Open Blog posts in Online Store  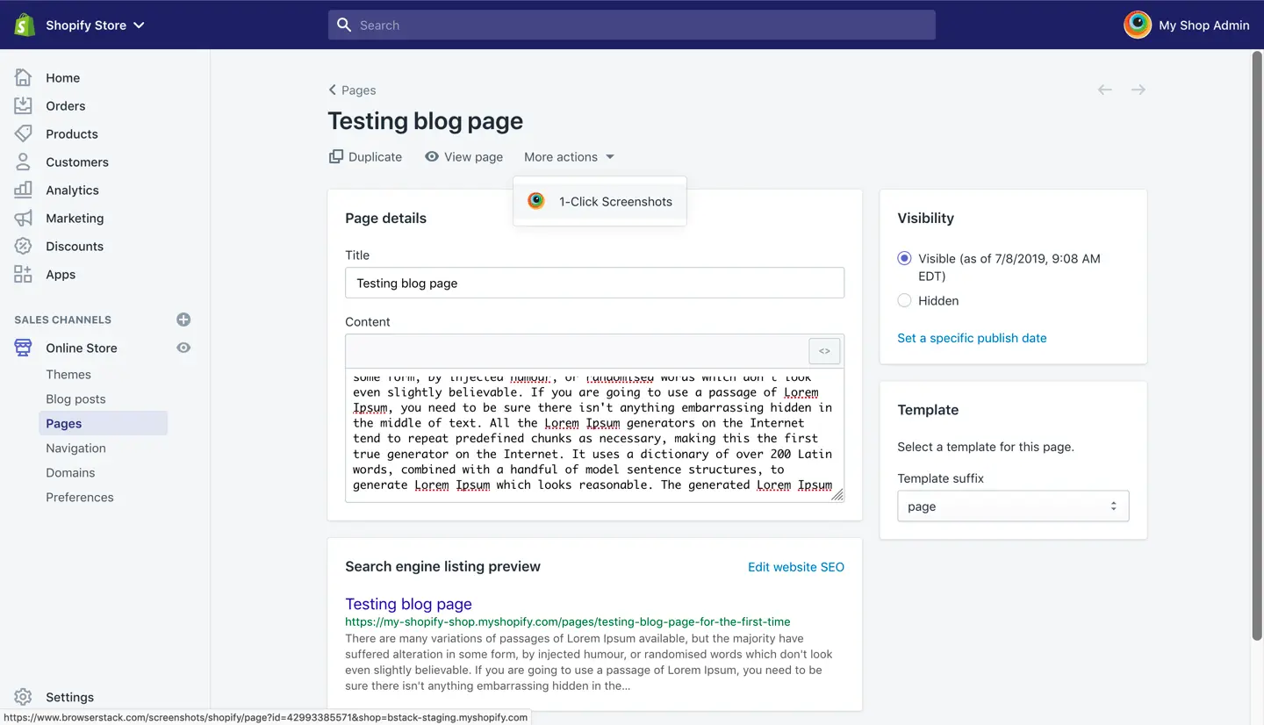pos(75,399)
